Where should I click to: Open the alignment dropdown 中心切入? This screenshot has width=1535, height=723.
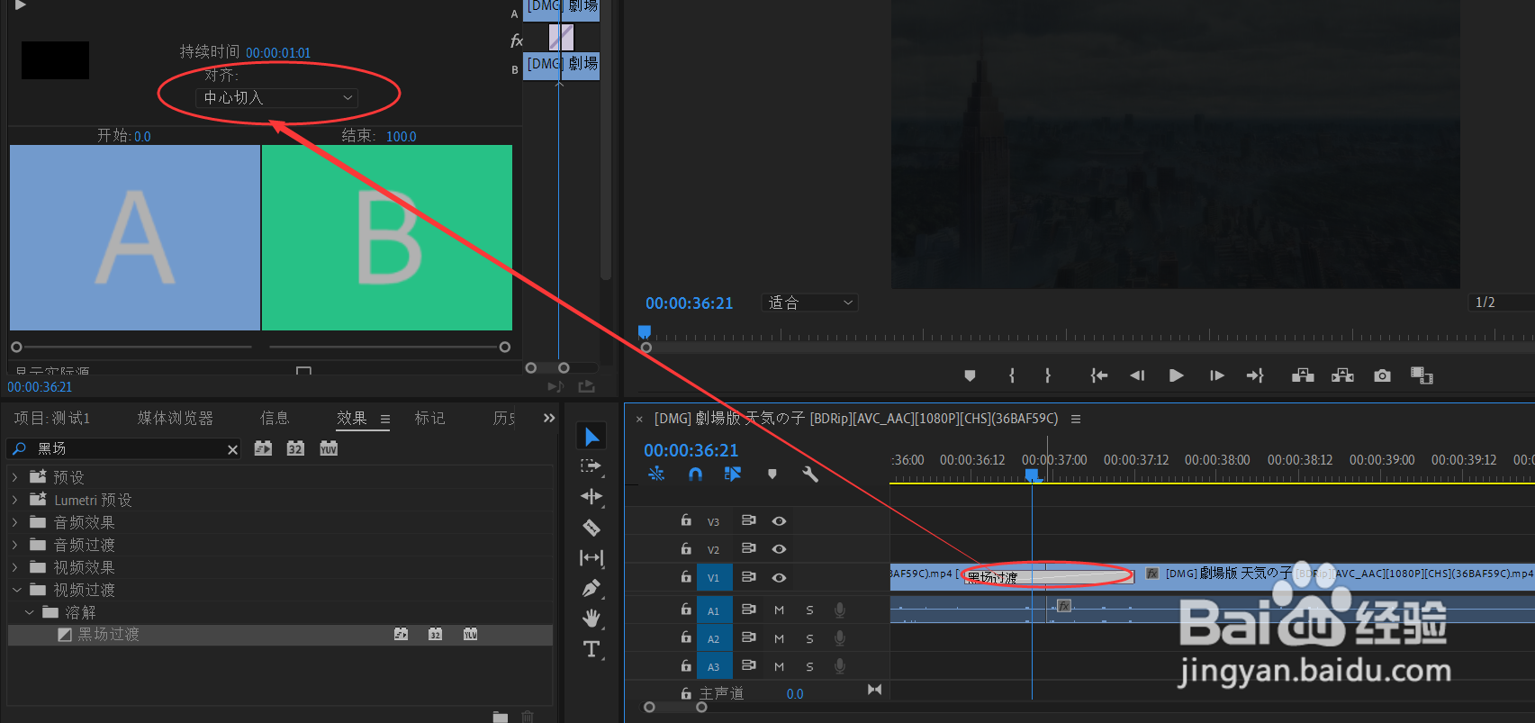pos(276,97)
